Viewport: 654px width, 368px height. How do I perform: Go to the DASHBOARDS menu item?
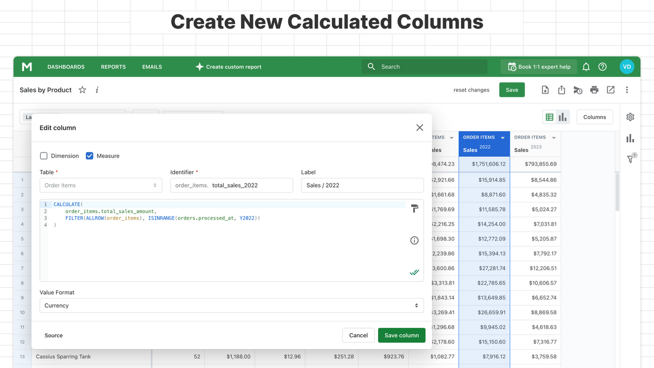66,66
